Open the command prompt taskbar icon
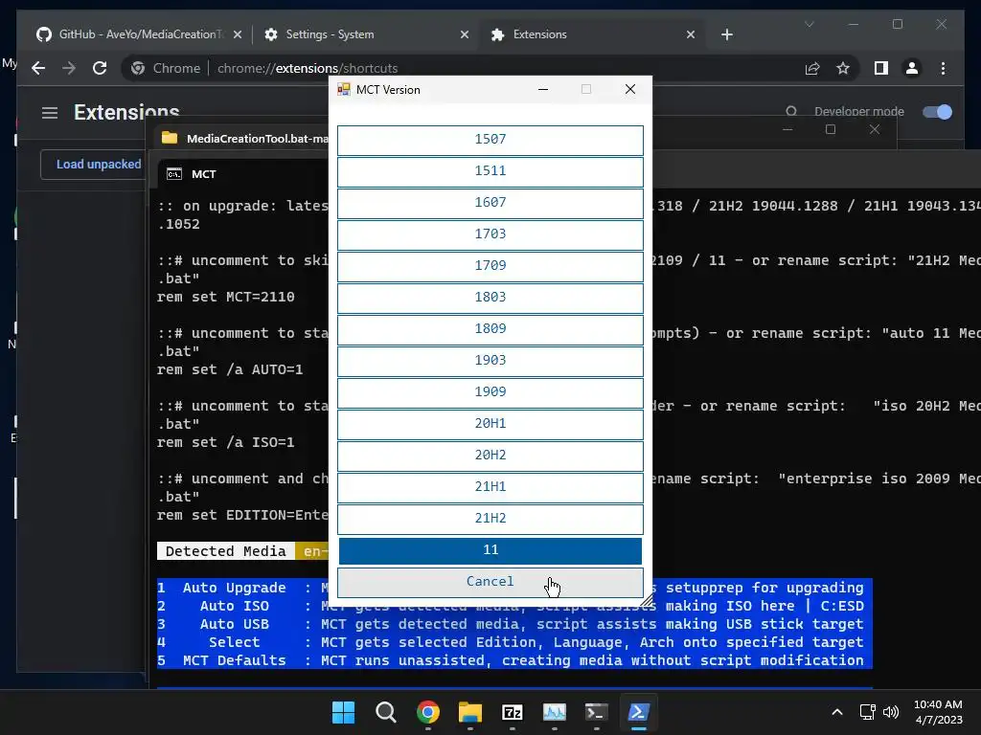Screen dimensions: 981x735 pos(596,712)
